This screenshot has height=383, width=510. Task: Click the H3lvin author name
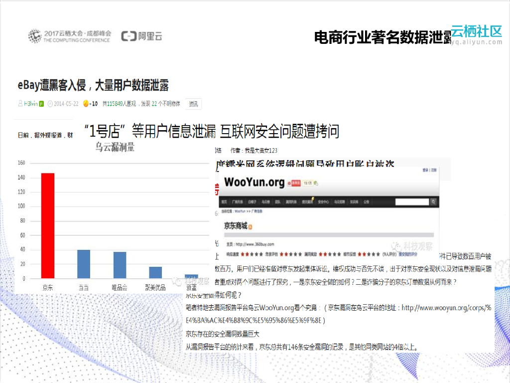click(31, 104)
